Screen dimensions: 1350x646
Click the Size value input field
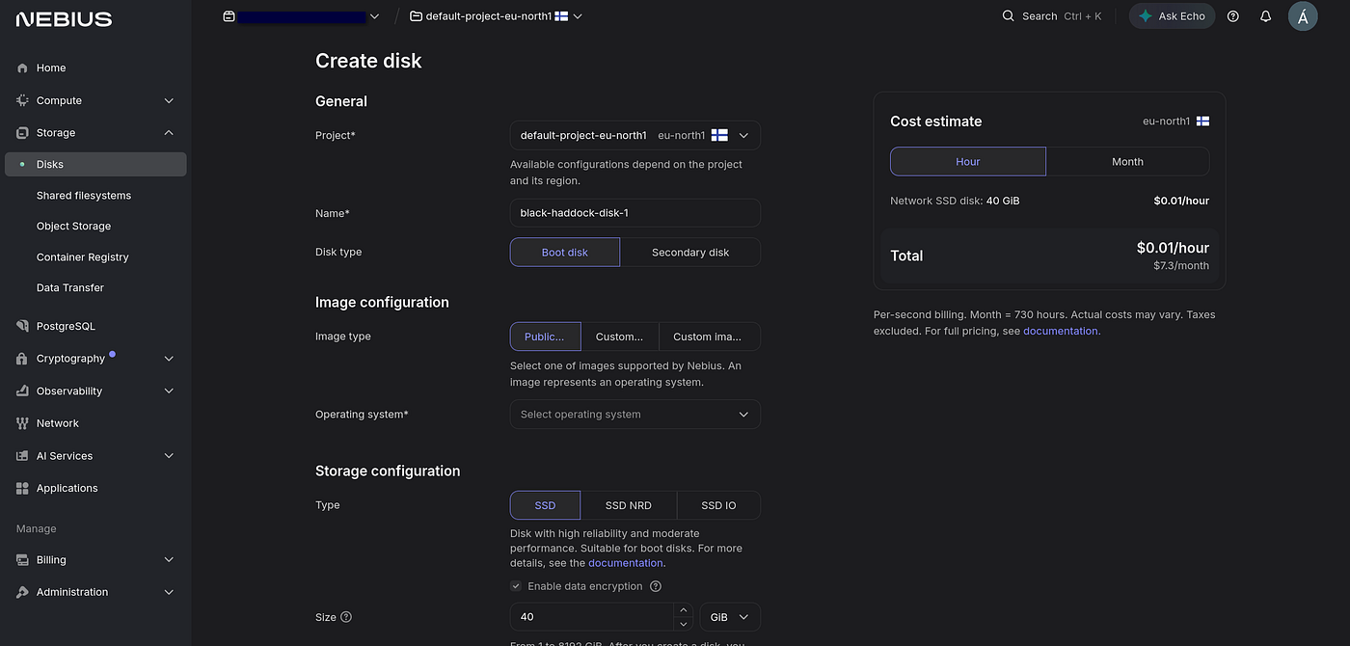click(592, 617)
